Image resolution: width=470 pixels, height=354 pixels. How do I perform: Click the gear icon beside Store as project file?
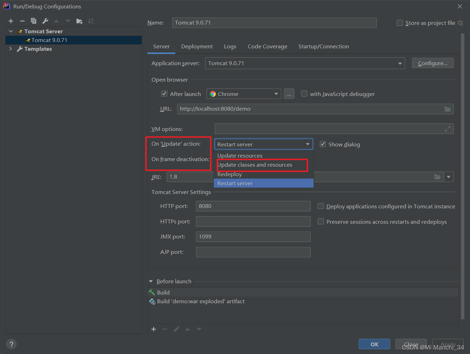(x=461, y=23)
